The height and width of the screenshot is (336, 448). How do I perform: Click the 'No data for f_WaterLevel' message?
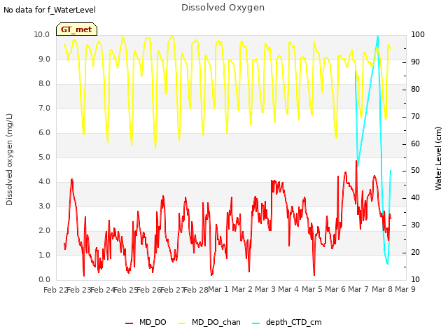coord(50,10)
